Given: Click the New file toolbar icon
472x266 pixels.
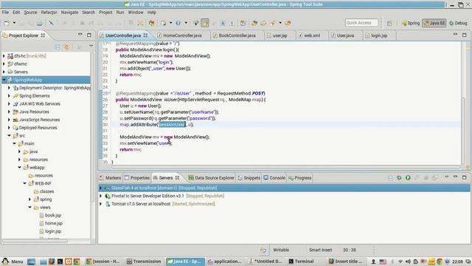Looking at the screenshot, I should tap(7, 23).
